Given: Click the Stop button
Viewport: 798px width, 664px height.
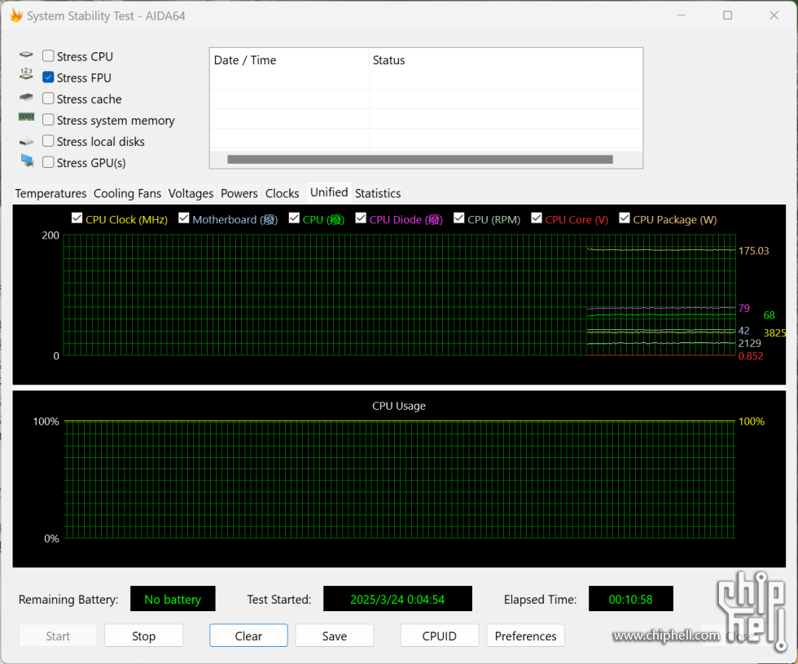Looking at the screenshot, I should click(x=143, y=636).
